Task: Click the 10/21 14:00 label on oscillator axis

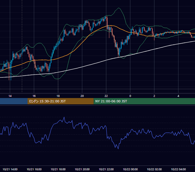Action: point(10,169)
